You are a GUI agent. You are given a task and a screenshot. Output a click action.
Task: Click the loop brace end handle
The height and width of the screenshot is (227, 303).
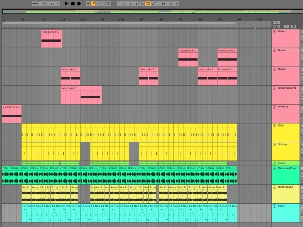point(236,23)
